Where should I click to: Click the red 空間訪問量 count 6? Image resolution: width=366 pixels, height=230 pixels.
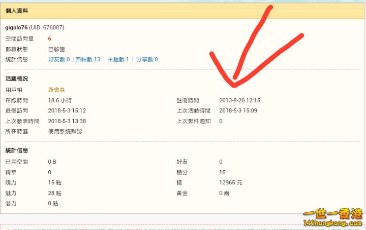49,39
